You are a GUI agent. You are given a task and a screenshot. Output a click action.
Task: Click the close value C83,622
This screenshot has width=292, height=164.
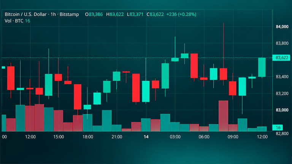[155, 14]
